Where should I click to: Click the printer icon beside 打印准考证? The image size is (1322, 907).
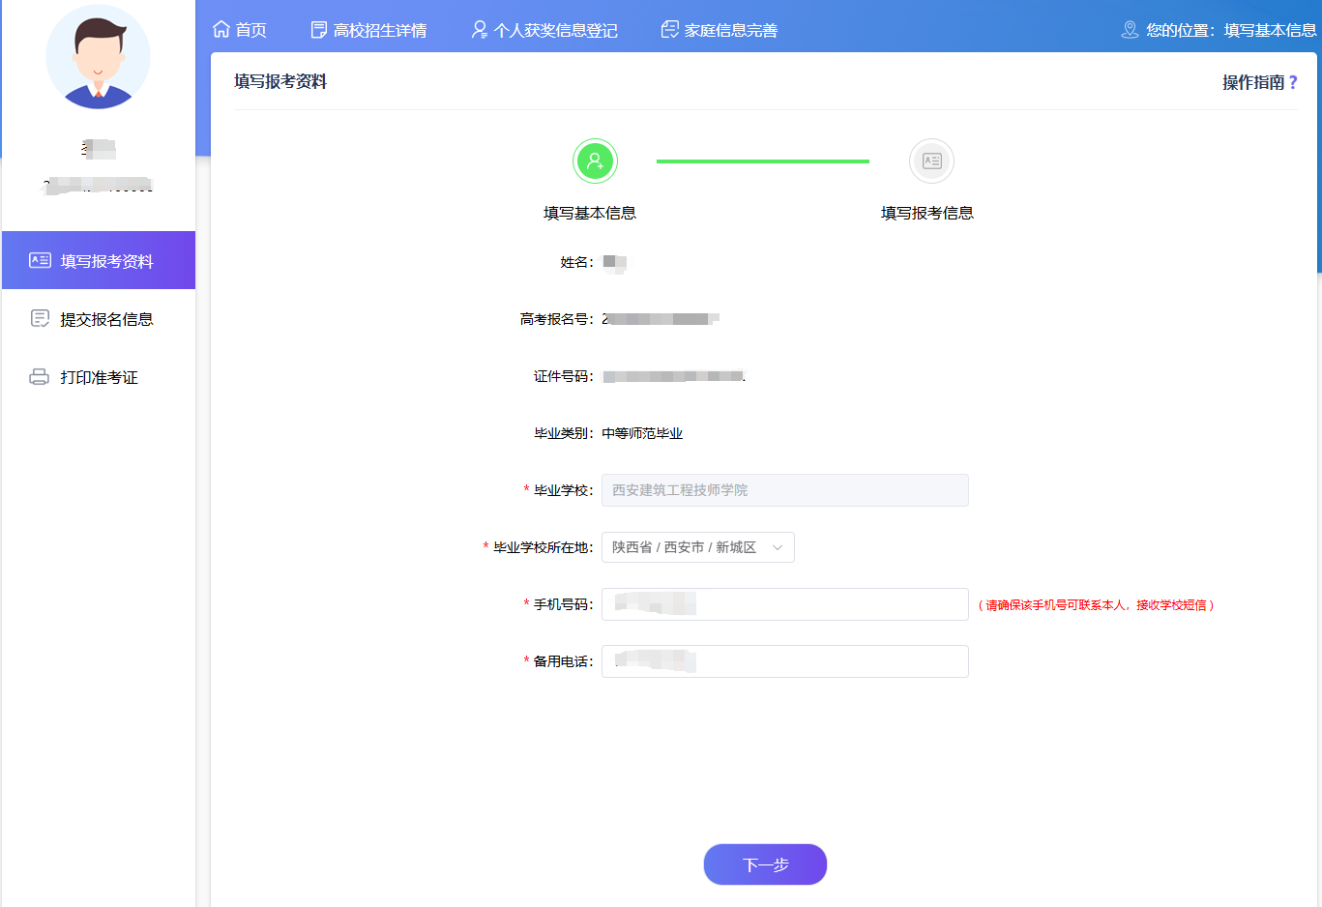[x=40, y=377]
